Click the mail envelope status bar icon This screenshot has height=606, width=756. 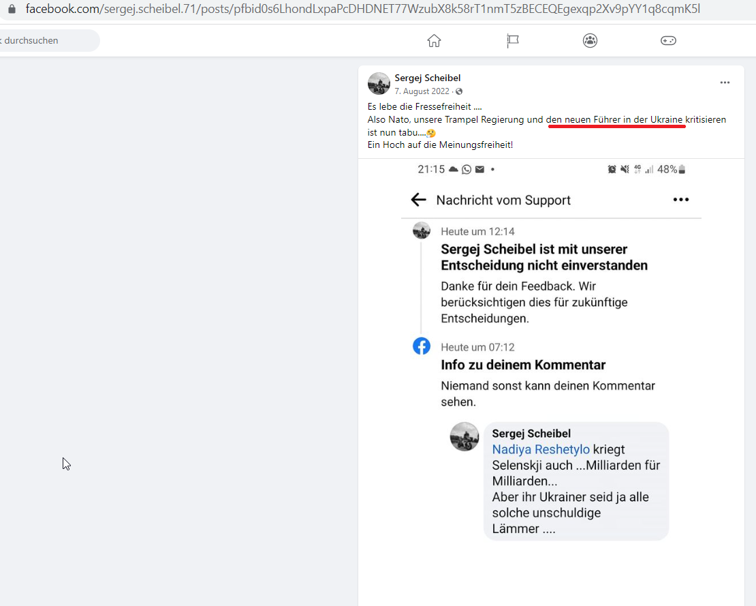tap(479, 169)
